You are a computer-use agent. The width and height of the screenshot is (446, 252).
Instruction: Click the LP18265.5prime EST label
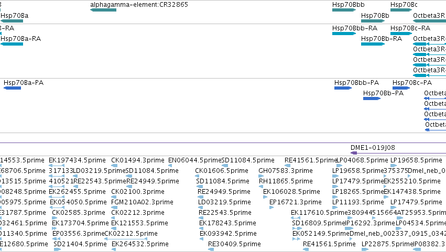click(x=358, y=192)
